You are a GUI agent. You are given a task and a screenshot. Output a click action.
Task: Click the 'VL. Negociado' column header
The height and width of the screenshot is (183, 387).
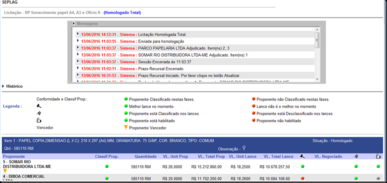tap(328, 156)
